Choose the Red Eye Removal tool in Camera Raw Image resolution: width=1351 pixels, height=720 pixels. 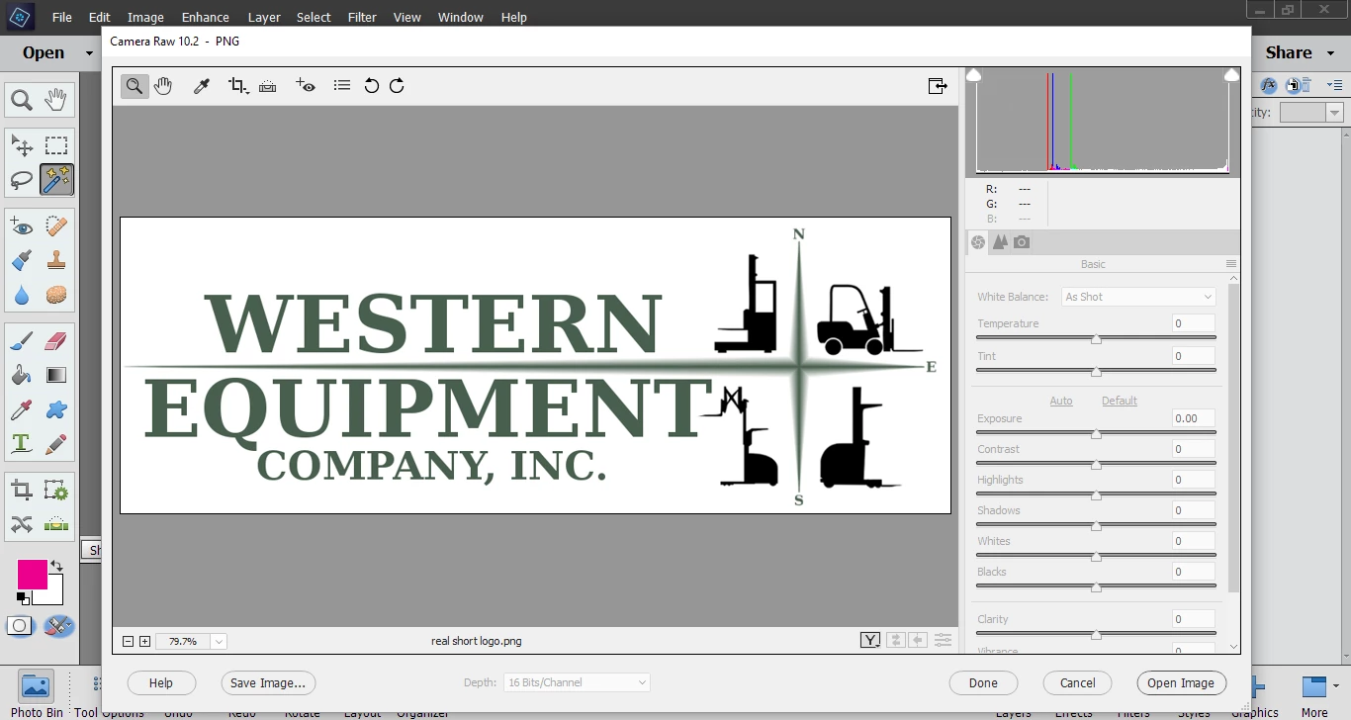tap(306, 86)
